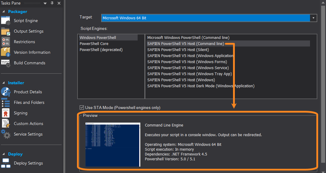Choose SAPIEN PowerShell V5 Host (Windows)
The image size is (326, 173).
coord(181,80)
